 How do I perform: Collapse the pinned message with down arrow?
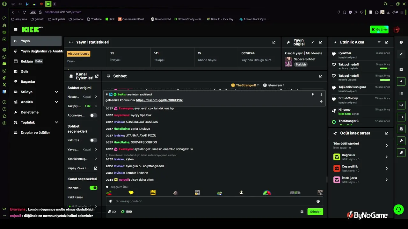point(321,101)
